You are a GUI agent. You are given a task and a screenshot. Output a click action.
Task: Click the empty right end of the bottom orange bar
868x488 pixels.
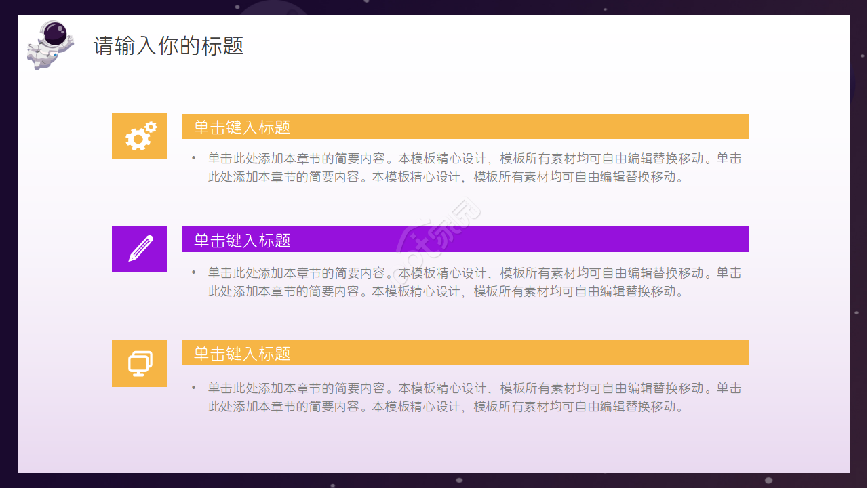tap(678, 353)
